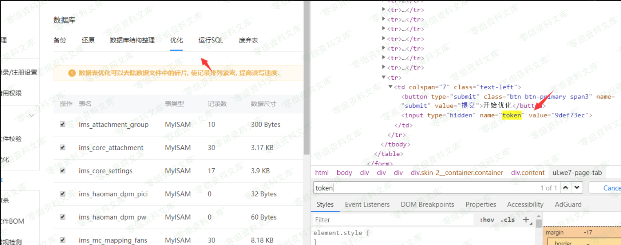
Task: Open the 备份 database tab
Action: click(x=60, y=40)
